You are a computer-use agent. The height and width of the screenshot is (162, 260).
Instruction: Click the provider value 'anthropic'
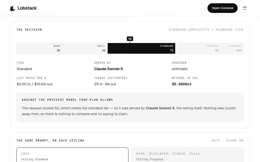point(180,69)
